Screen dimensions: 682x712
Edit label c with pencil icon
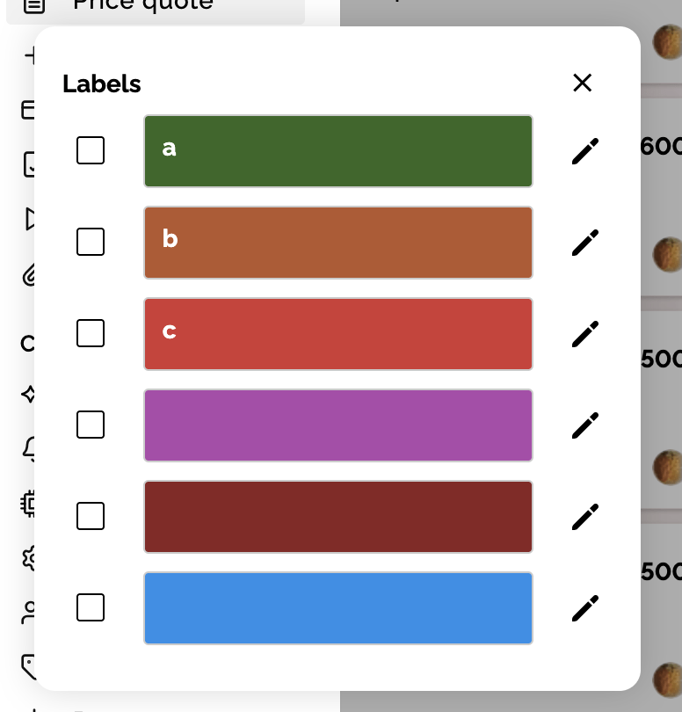pos(584,334)
